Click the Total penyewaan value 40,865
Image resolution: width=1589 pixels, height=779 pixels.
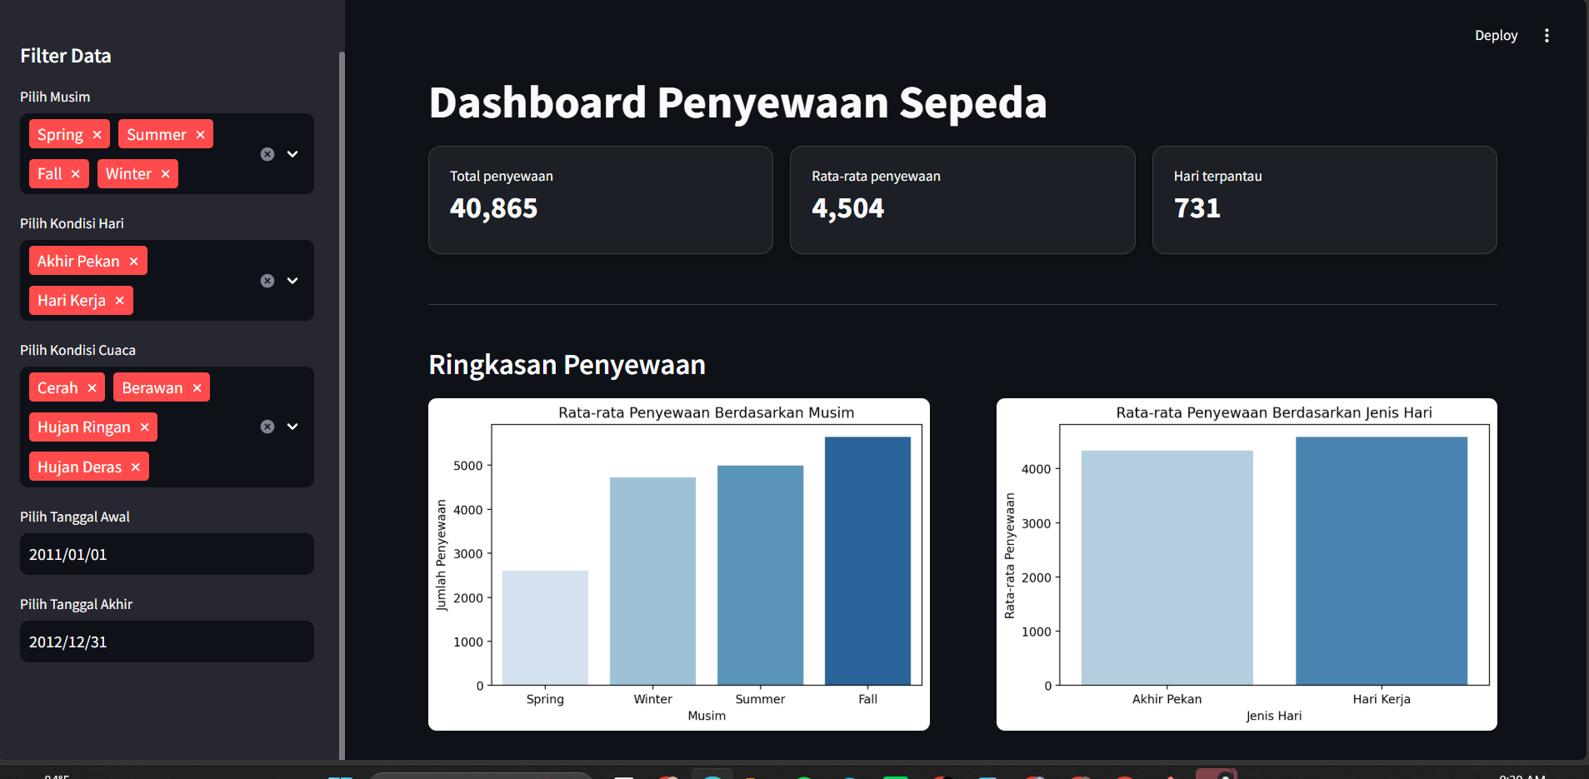[x=494, y=208]
